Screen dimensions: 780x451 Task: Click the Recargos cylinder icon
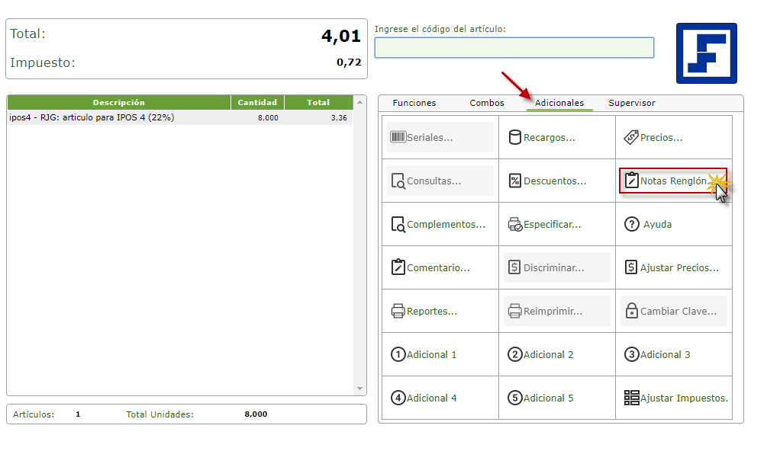coord(515,137)
